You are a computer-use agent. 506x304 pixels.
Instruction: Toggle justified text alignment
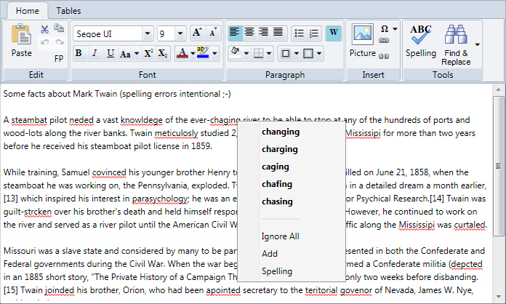tap(278, 33)
